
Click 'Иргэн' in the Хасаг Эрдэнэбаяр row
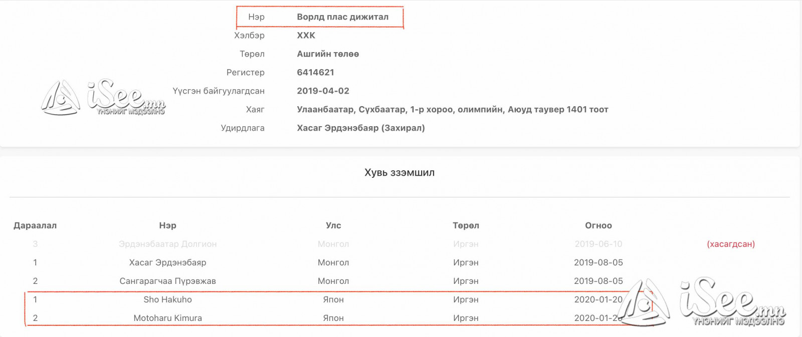click(x=466, y=263)
